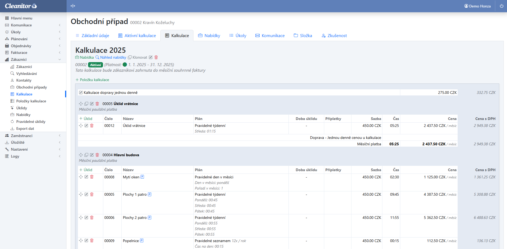The width and height of the screenshot is (507, 249).
Task: Add new Položku kalkulace
Action: pyautogui.click(x=92, y=80)
